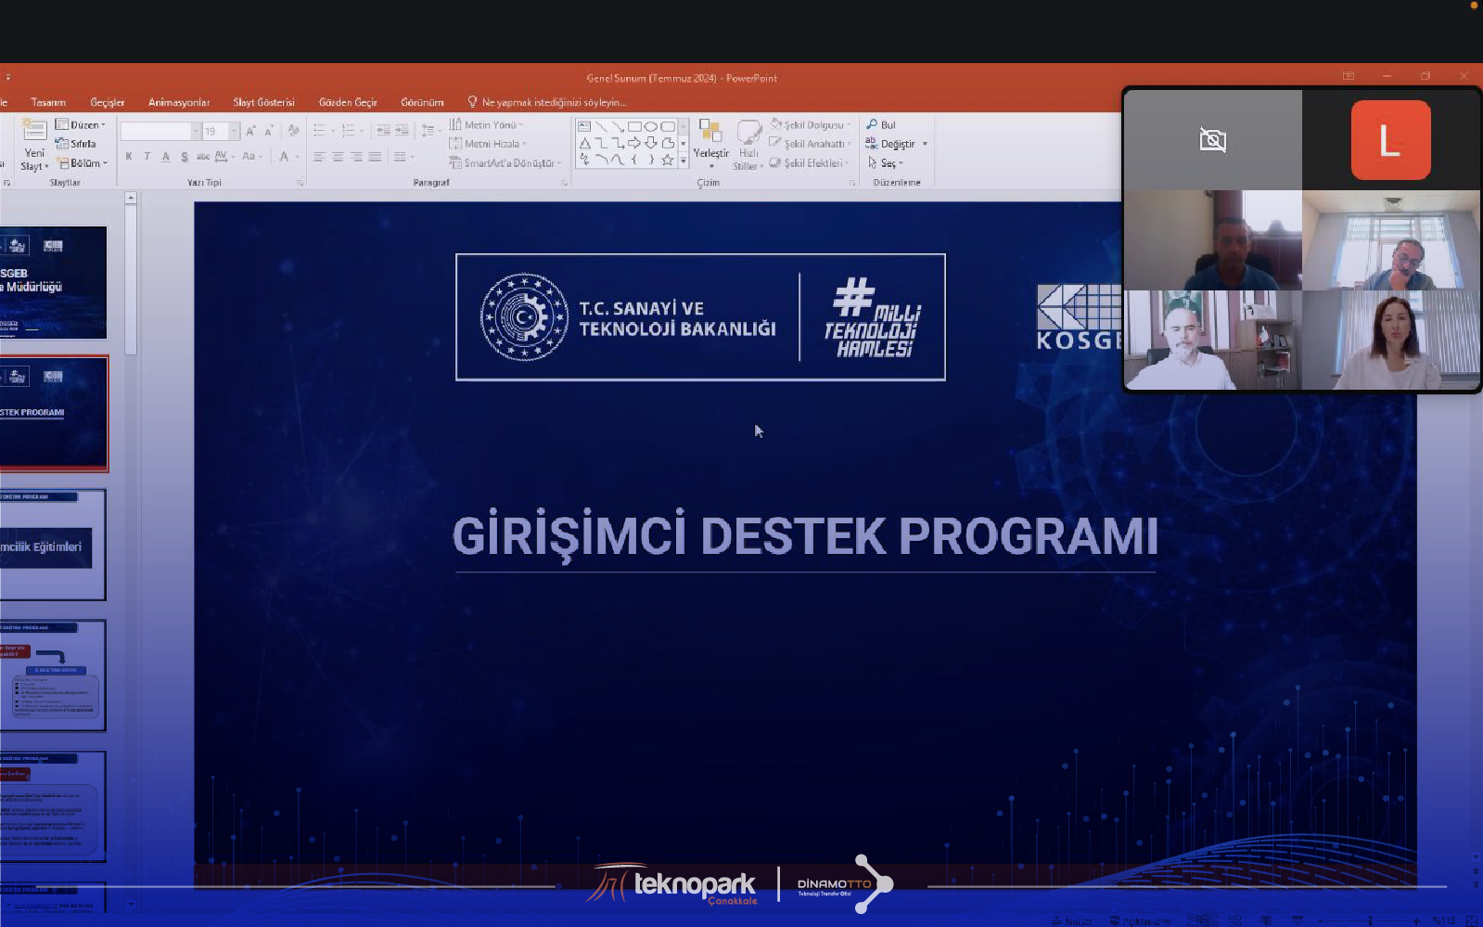This screenshot has width=1483, height=927.
Task: Open the font name combo box
Action: [160, 132]
